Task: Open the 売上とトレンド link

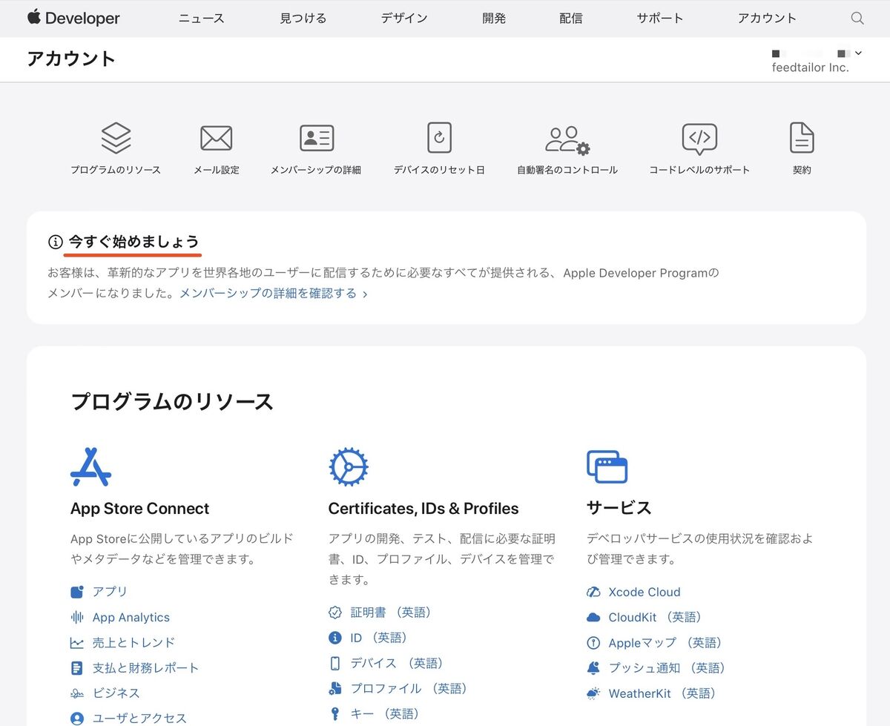Action: point(133,643)
